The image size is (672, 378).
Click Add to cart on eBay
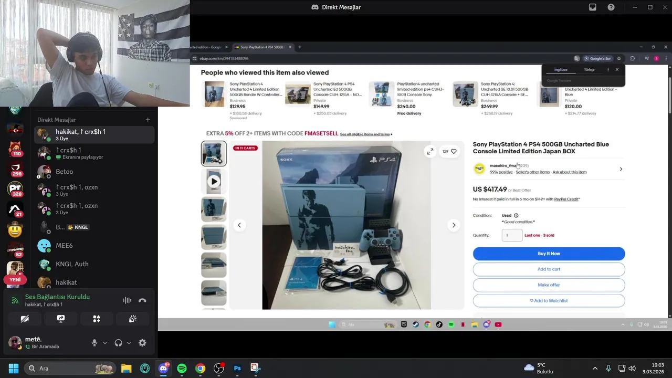click(549, 269)
